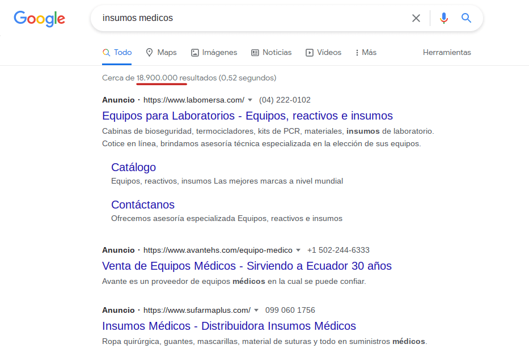Click the https://www.labomersa.com/ URL
The height and width of the screenshot is (357, 529).
coord(194,100)
